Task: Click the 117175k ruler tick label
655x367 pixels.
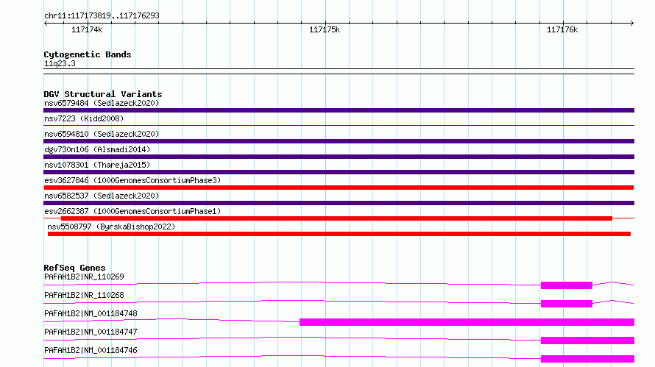Action: [x=325, y=29]
